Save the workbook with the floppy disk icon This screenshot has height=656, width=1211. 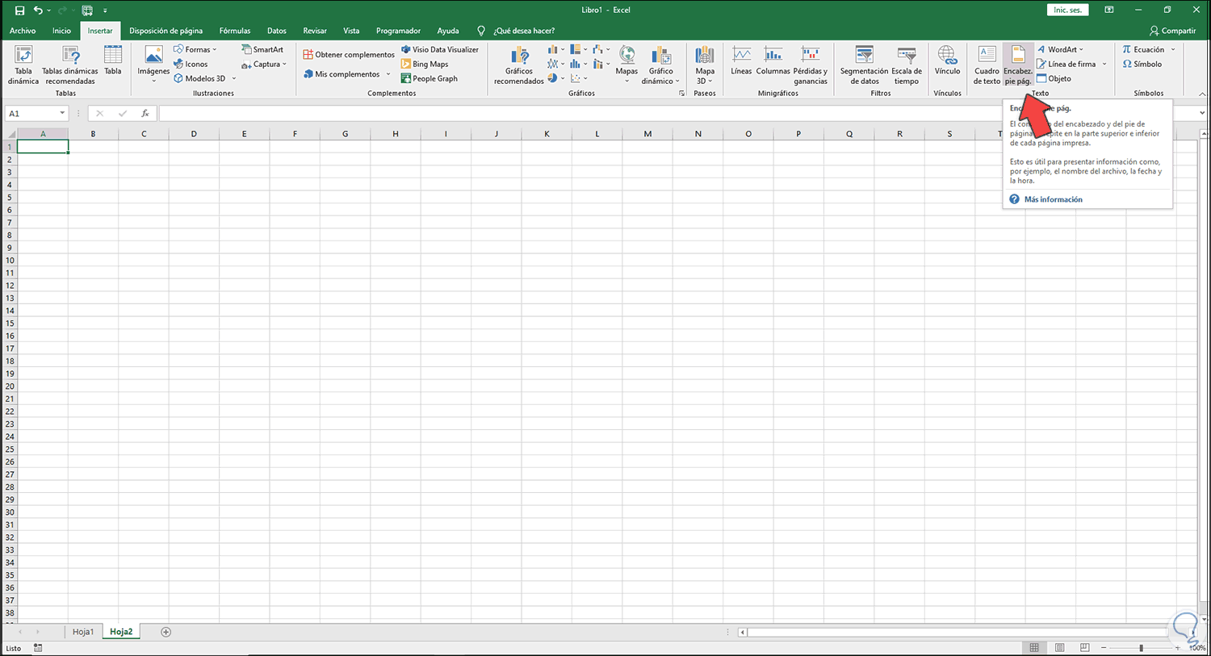[x=20, y=10]
